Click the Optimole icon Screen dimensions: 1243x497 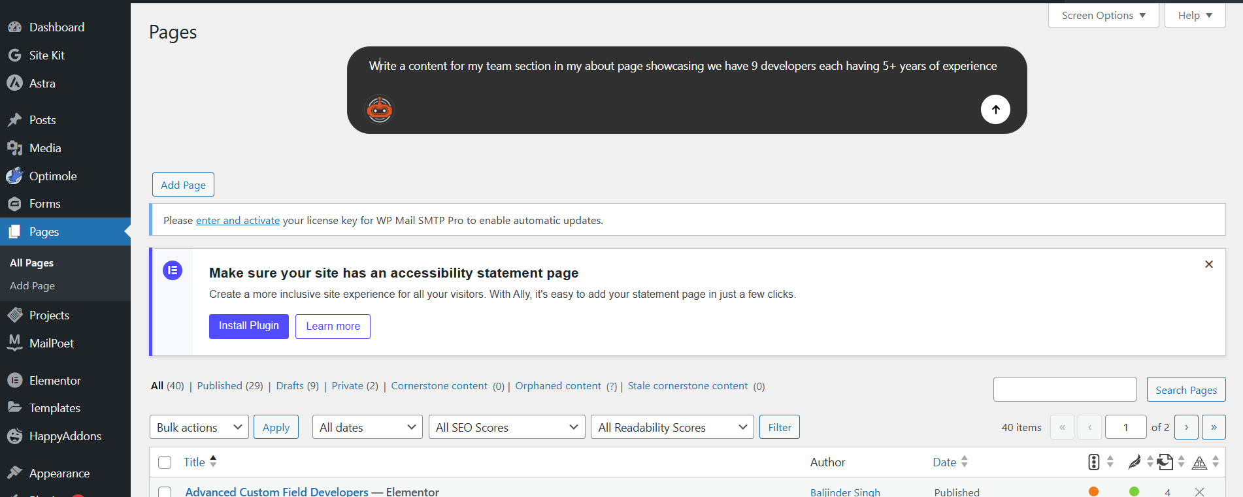[x=14, y=176]
